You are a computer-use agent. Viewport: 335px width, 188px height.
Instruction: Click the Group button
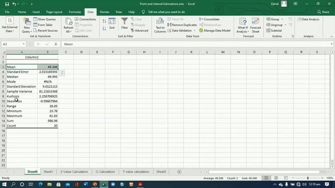[x=273, y=19]
